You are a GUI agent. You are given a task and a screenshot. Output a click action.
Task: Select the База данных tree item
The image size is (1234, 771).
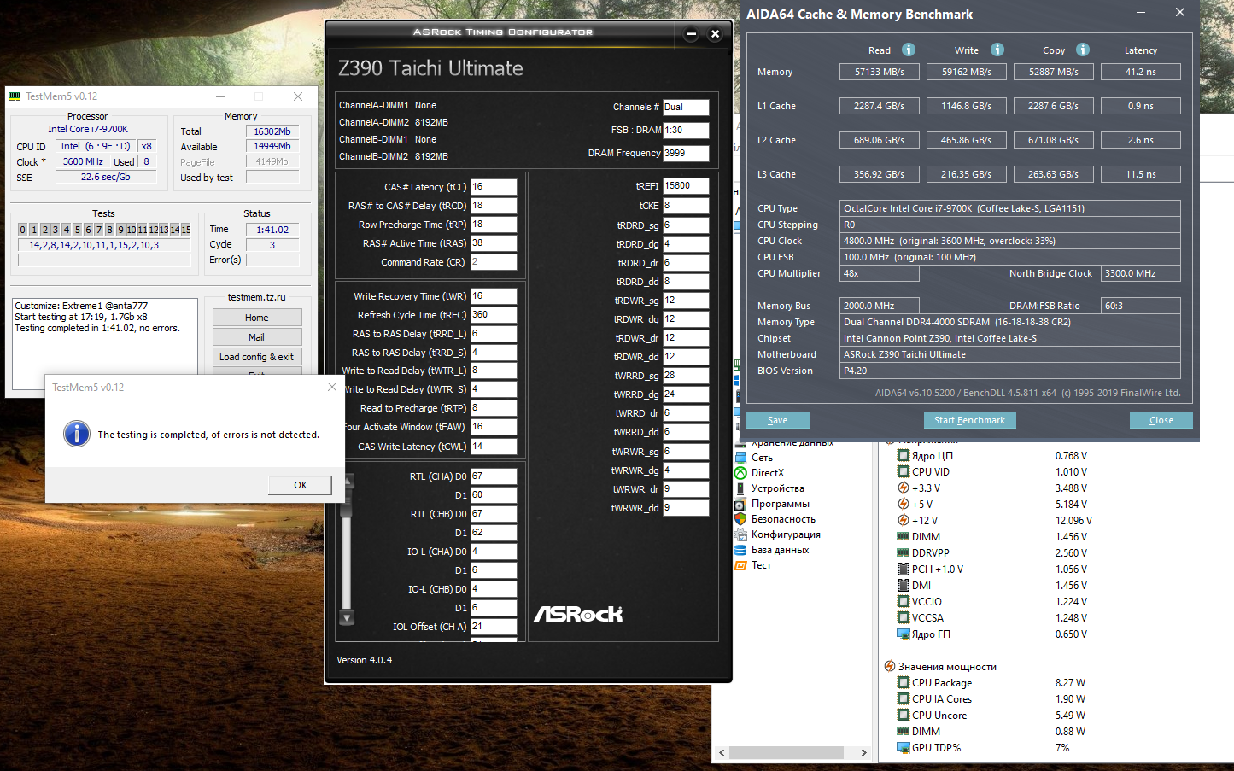[781, 550]
